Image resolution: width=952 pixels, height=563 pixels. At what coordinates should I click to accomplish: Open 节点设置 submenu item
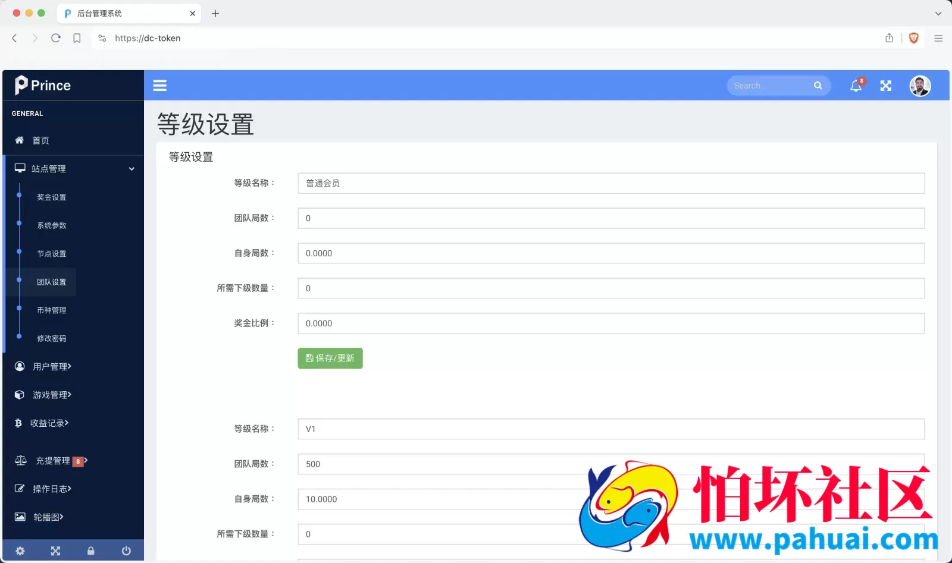pyautogui.click(x=52, y=254)
